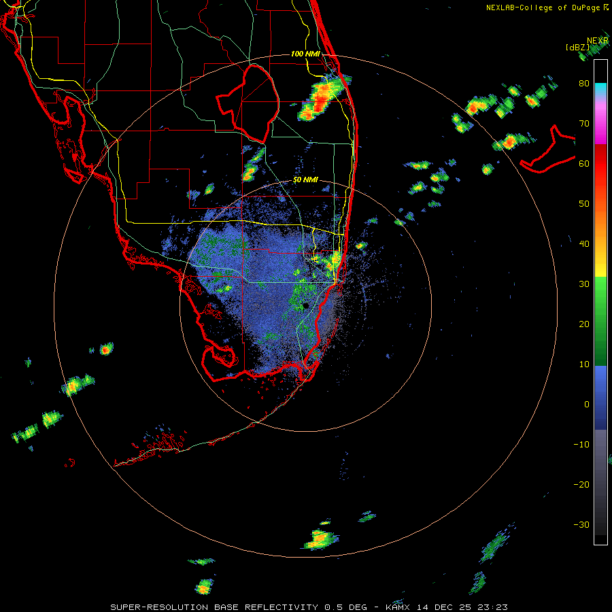Screen dimensions: 612x612
Task: Click the -20 value on the dBZ scale
Action: click(581, 485)
